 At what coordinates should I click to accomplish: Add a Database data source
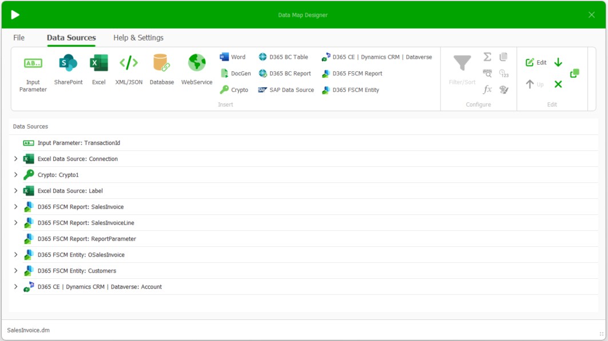162,69
